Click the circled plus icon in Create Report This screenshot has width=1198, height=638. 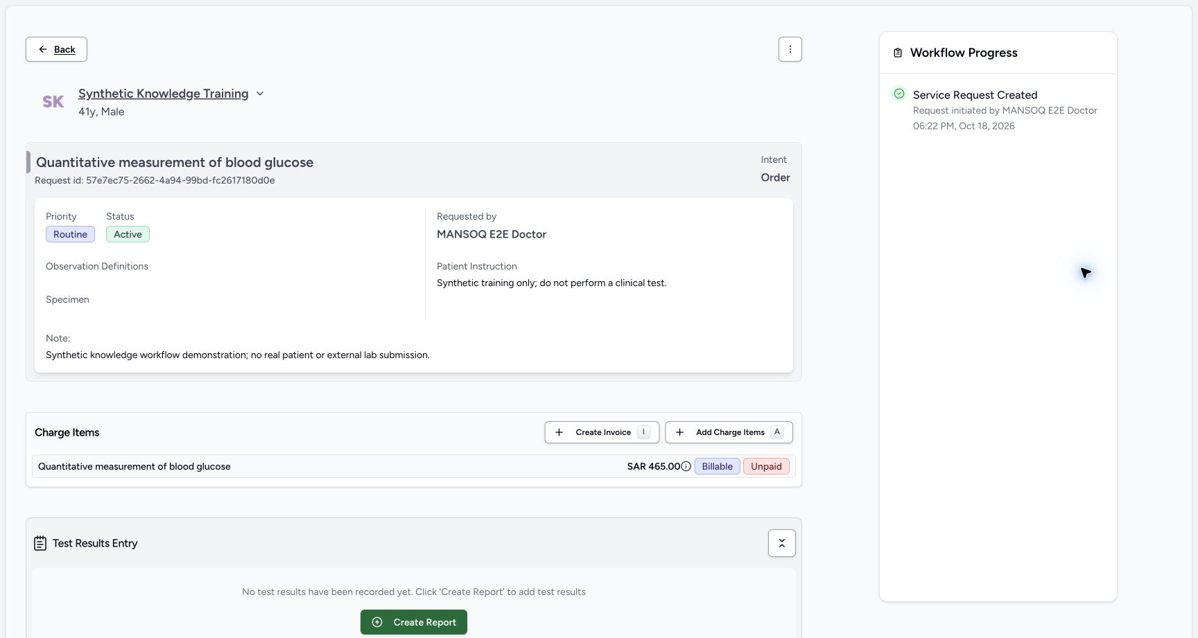click(377, 622)
